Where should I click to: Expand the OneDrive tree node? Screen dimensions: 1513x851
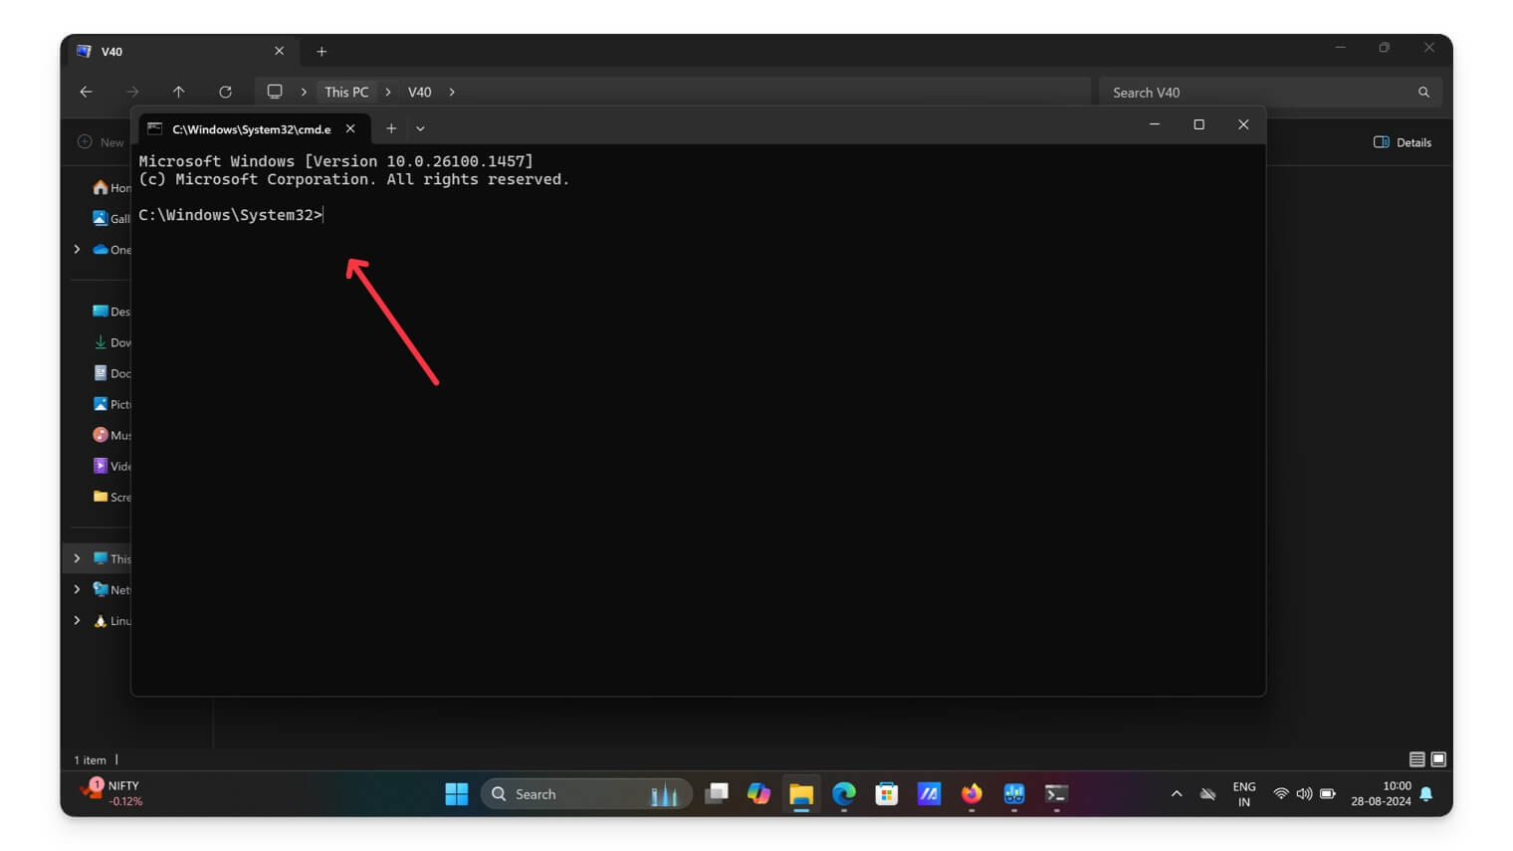tap(77, 249)
